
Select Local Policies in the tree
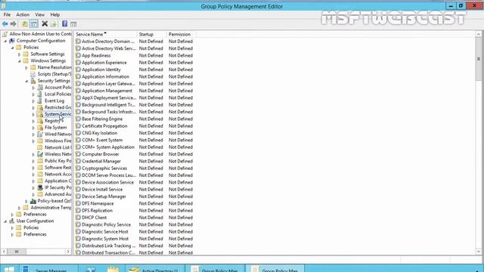coord(57,94)
